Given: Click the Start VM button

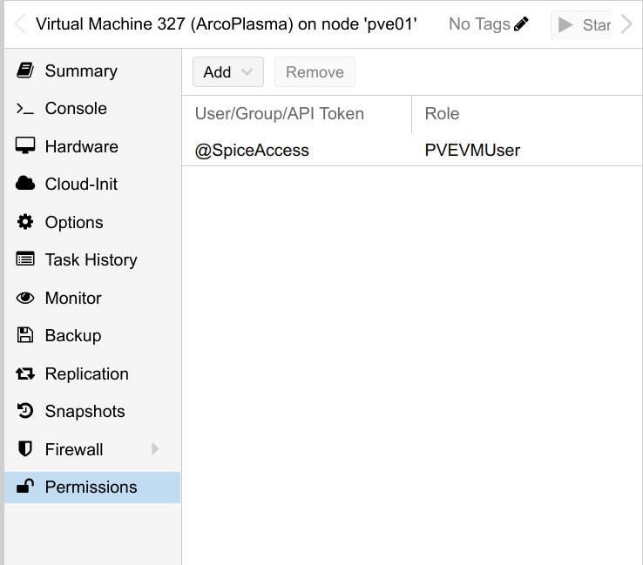Looking at the screenshot, I should pyautogui.click(x=581, y=25).
